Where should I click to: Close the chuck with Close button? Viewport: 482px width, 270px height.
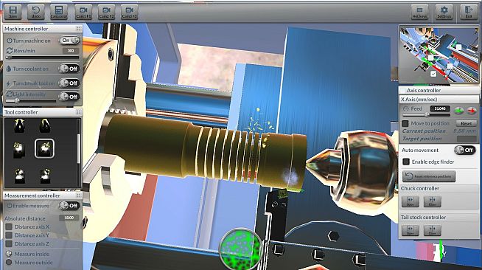432,201
